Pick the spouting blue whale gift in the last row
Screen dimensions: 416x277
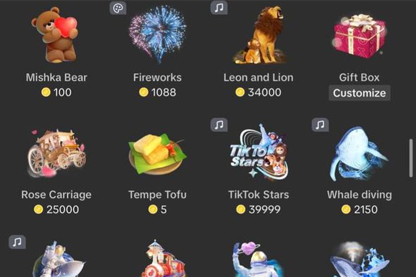click(359, 259)
